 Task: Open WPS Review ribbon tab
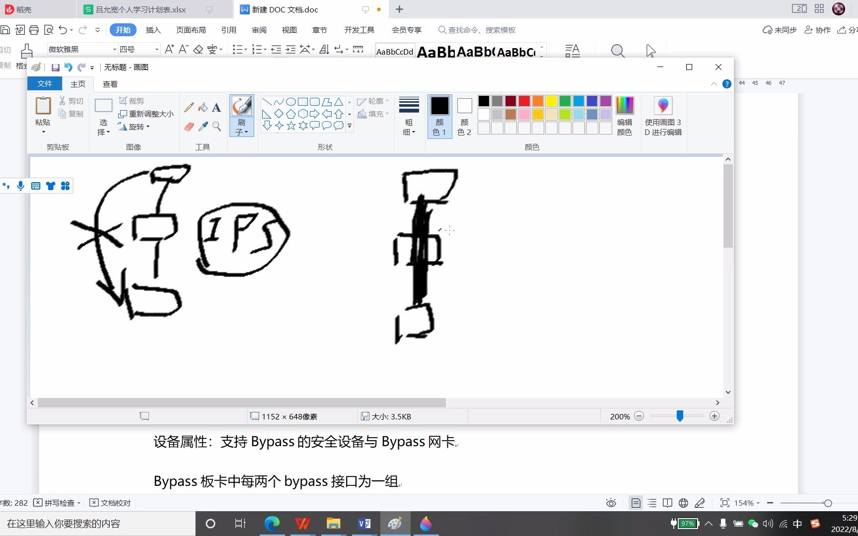coord(259,30)
